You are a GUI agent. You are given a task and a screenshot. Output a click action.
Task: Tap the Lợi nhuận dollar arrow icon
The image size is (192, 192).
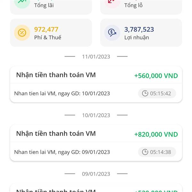click(x=112, y=33)
